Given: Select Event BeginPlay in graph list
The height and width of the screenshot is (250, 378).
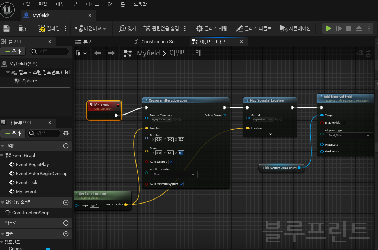Looking at the screenshot, I should point(32,164).
